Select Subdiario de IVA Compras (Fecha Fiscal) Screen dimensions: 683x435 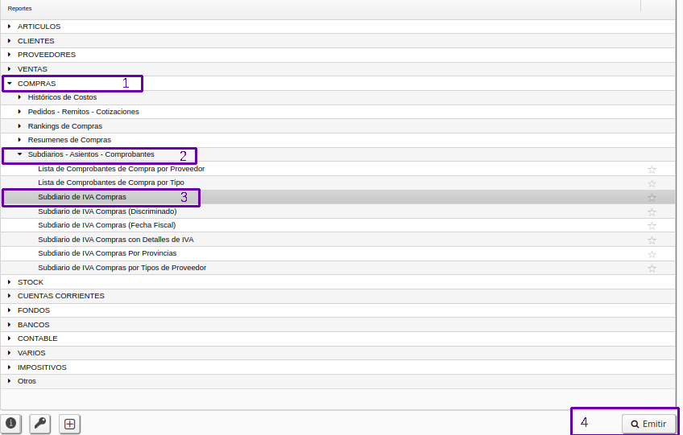tap(106, 225)
